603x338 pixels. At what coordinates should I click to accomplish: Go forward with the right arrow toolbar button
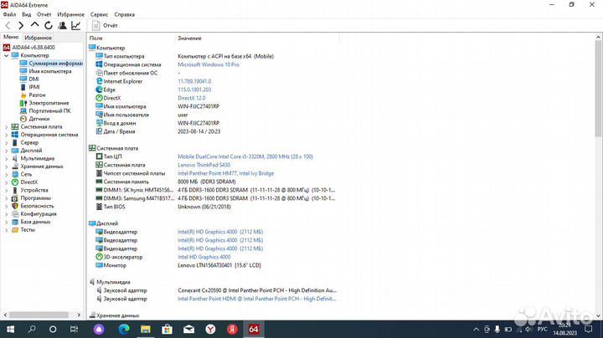pyautogui.click(x=21, y=26)
